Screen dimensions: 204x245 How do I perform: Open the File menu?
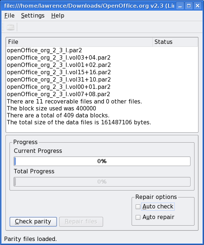click(x=10, y=16)
